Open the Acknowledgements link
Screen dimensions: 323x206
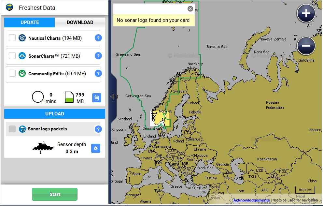click(x=251, y=200)
